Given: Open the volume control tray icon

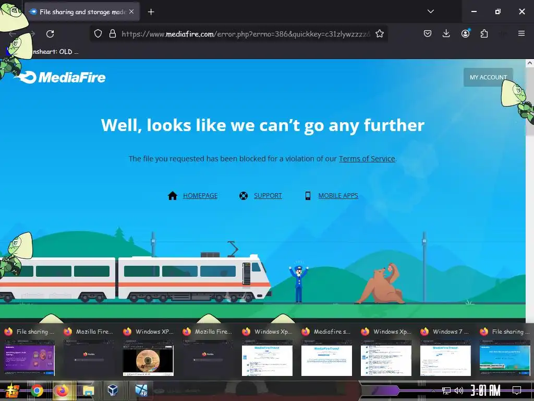Looking at the screenshot, I should (459, 391).
